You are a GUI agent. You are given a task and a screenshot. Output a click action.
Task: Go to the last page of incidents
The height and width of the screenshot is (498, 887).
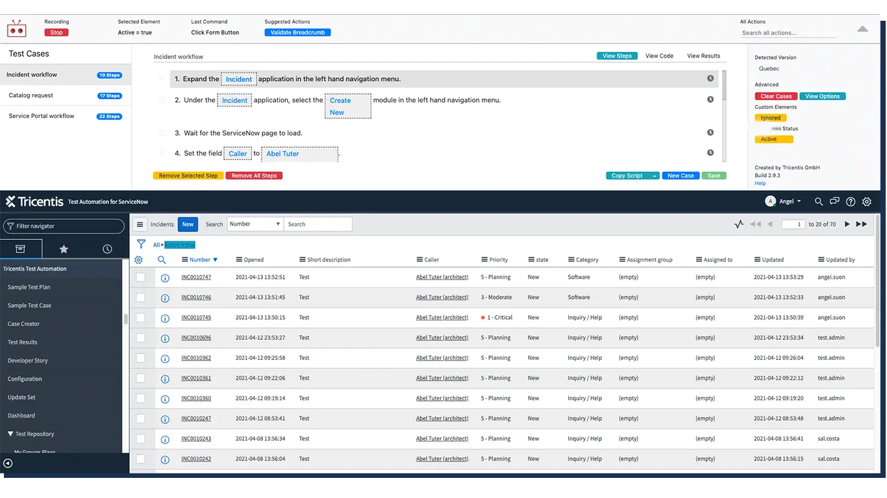[x=862, y=224]
